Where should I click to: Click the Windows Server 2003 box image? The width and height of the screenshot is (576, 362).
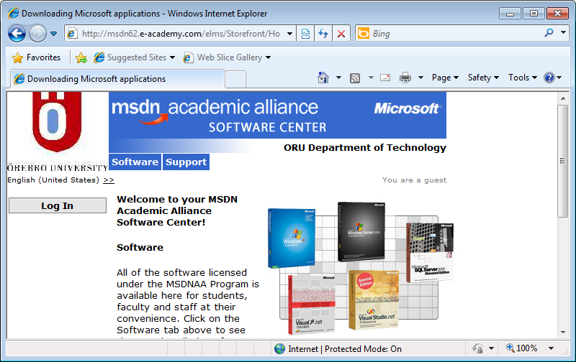[361, 231]
